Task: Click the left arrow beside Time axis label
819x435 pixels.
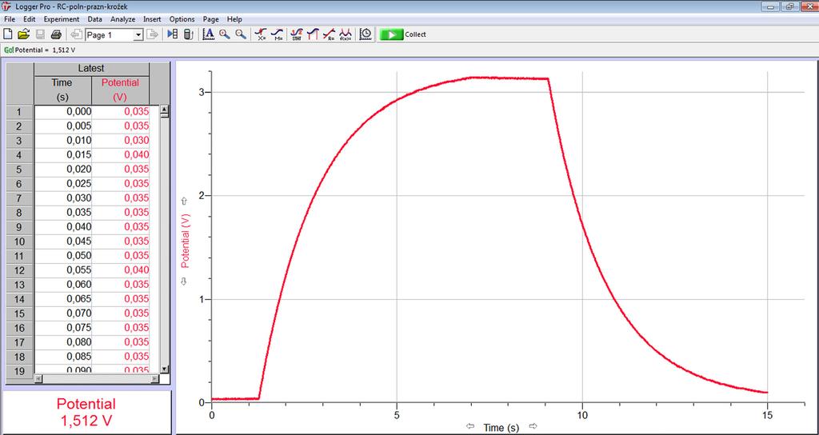Action: coord(470,425)
